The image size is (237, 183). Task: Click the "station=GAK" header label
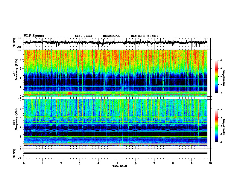111,36
